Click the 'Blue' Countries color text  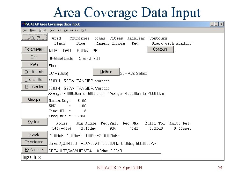coord(81,44)
